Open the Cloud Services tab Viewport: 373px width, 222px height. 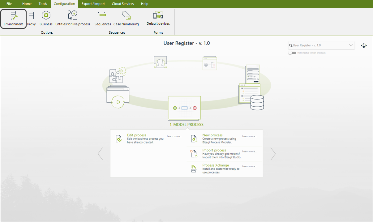(123, 4)
